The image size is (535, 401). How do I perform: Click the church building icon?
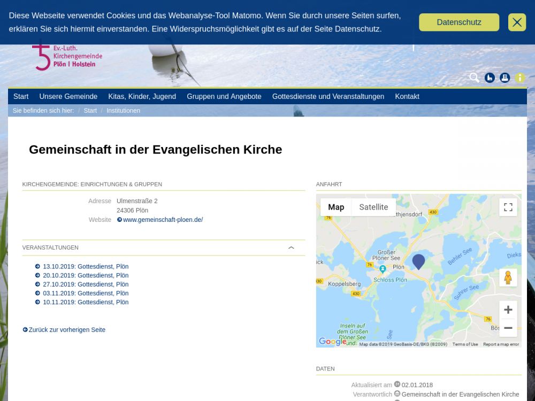coord(490,78)
